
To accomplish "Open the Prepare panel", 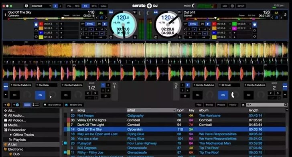I will click(221, 105).
